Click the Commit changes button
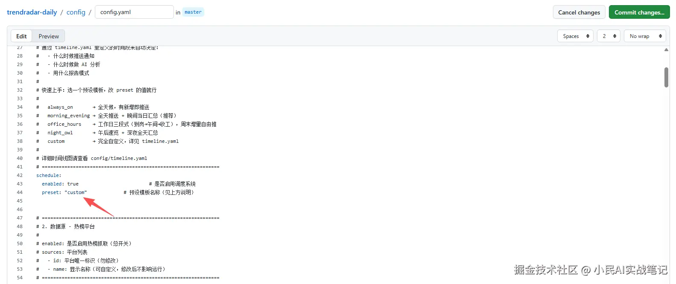 [x=639, y=12]
